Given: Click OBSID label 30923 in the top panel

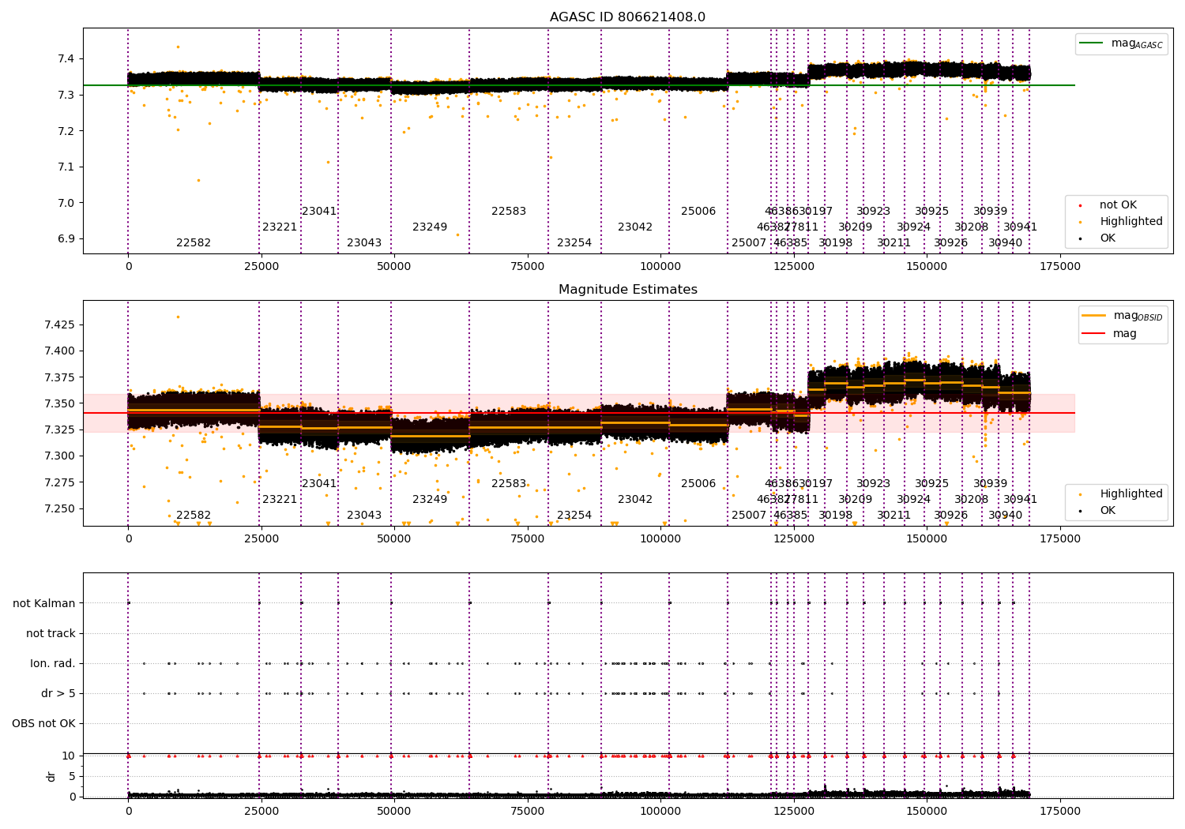Looking at the screenshot, I should tap(874, 212).
